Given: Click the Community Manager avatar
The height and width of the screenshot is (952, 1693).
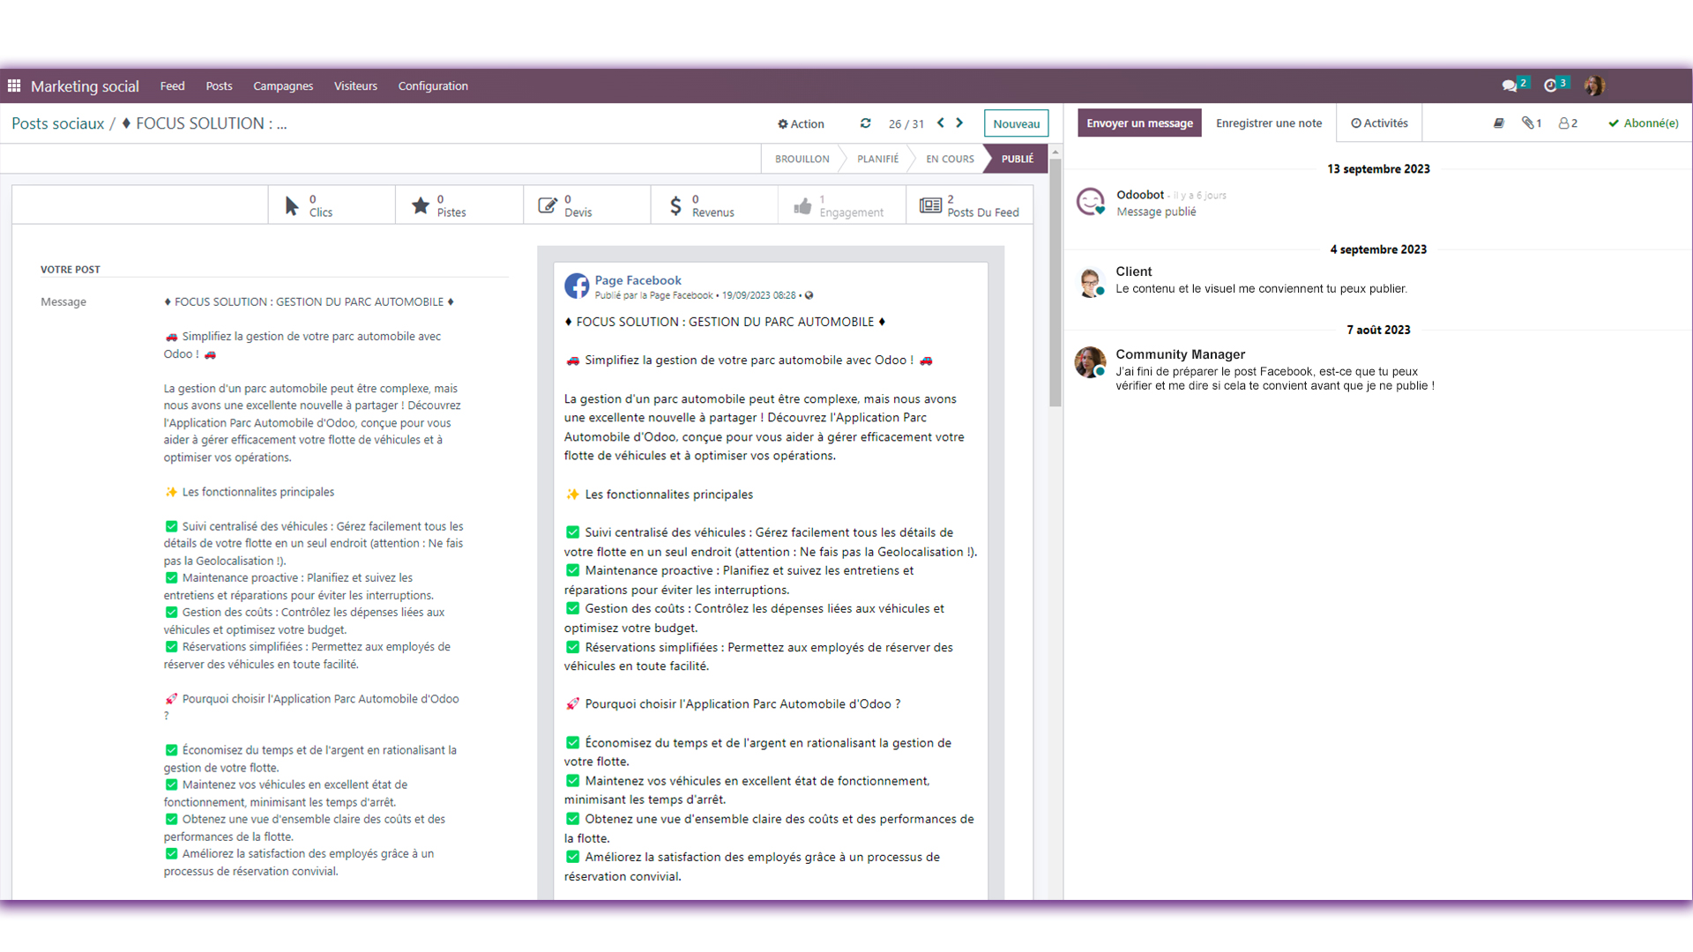Looking at the screenshot, I should click(x=1091, y=362).
